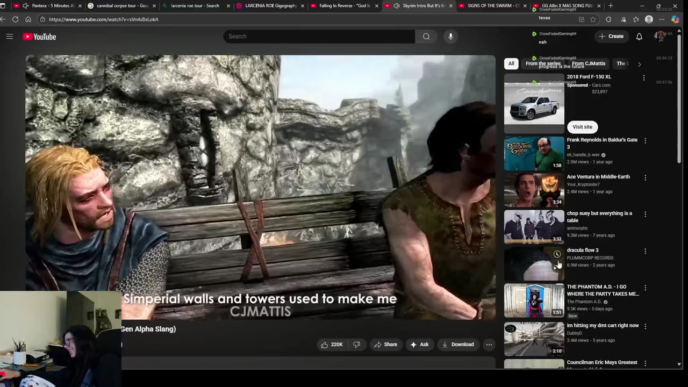The image size is (688, 387).
Task: Click the YouTube search input field
Action: [319, 37]
